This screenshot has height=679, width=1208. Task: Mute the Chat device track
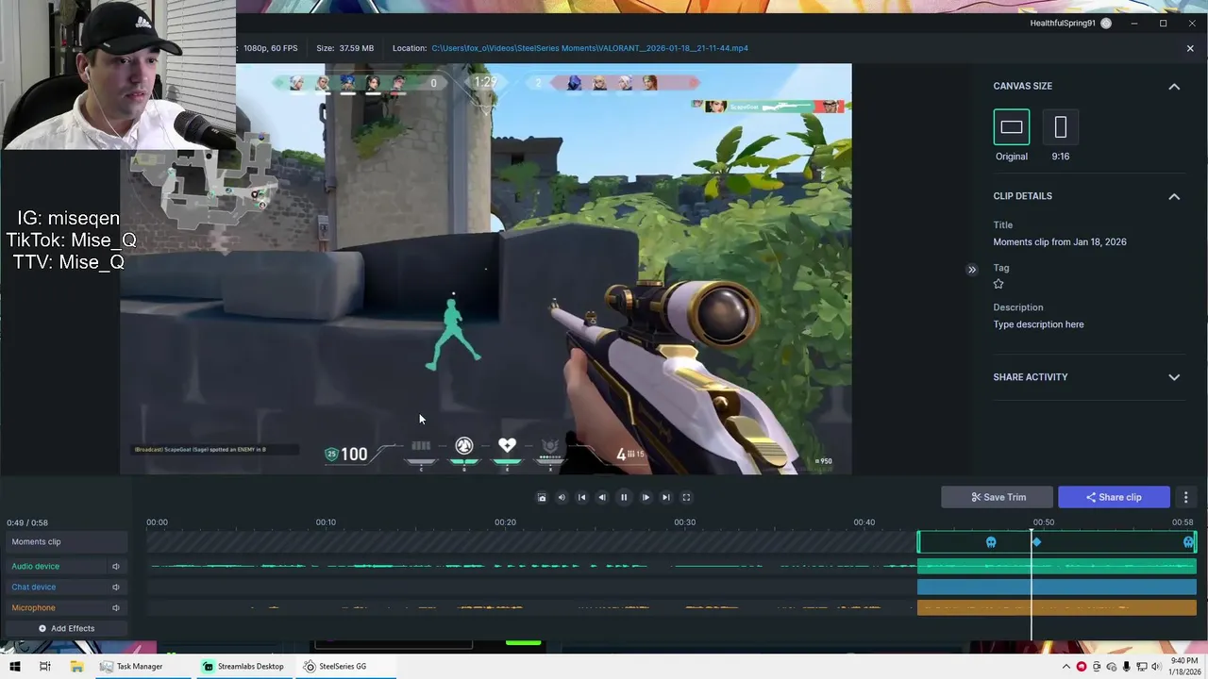(x=116, y=588)
